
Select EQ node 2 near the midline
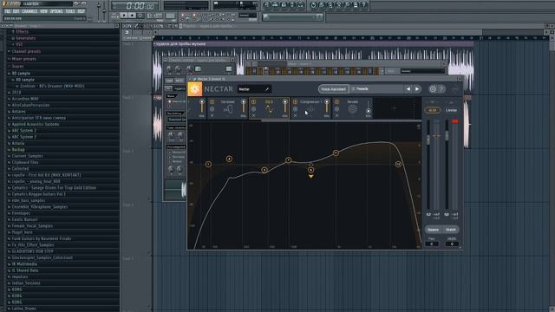coord(288,160)
